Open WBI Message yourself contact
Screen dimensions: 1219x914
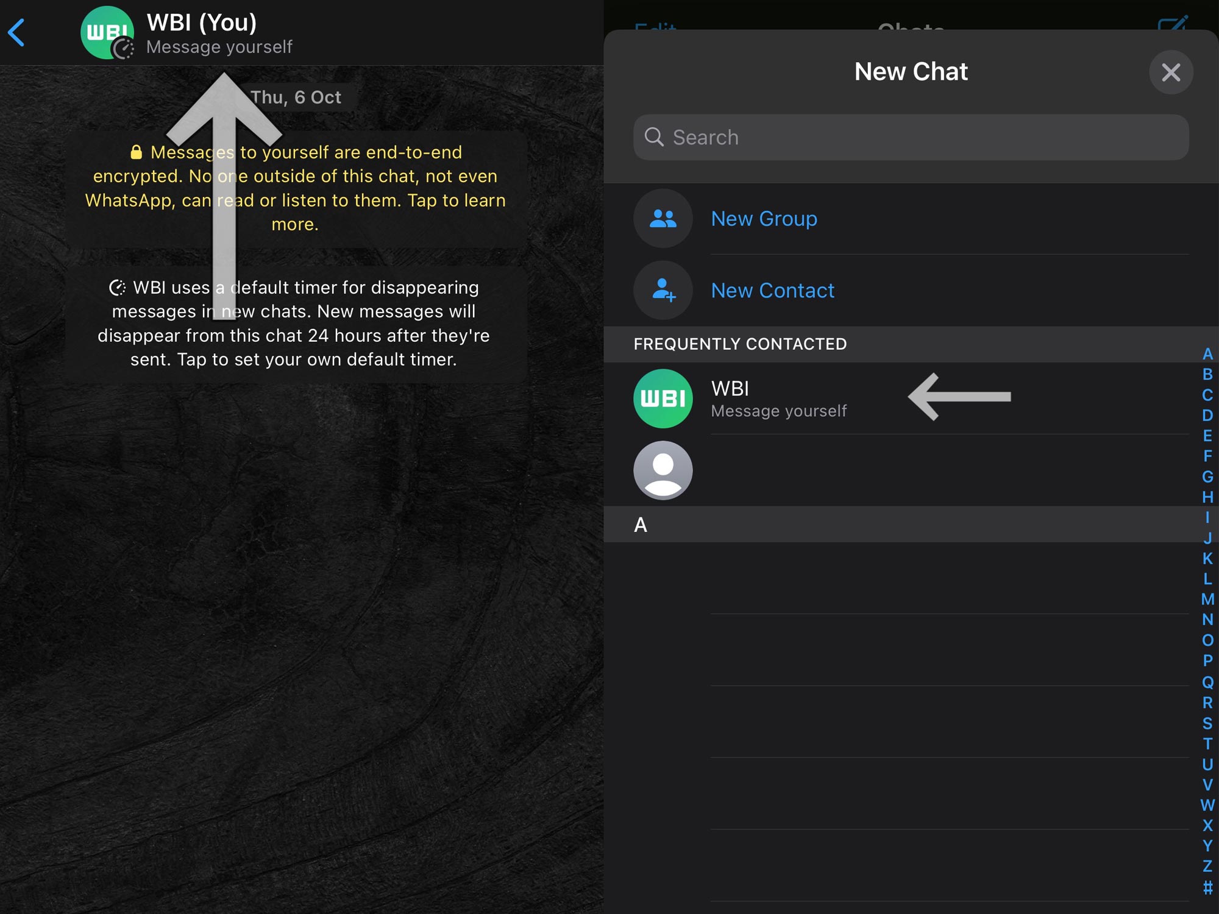[x=779, y=399]
